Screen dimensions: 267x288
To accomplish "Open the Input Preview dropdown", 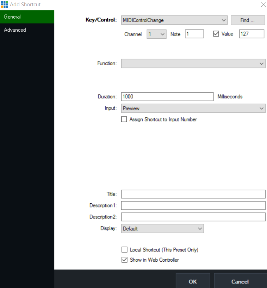I will [193, 109].
